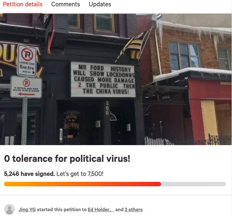Click the '0 tolerance for political virus!' title
Viewport: 232px width, 216px height.
[x=67, y=159]
